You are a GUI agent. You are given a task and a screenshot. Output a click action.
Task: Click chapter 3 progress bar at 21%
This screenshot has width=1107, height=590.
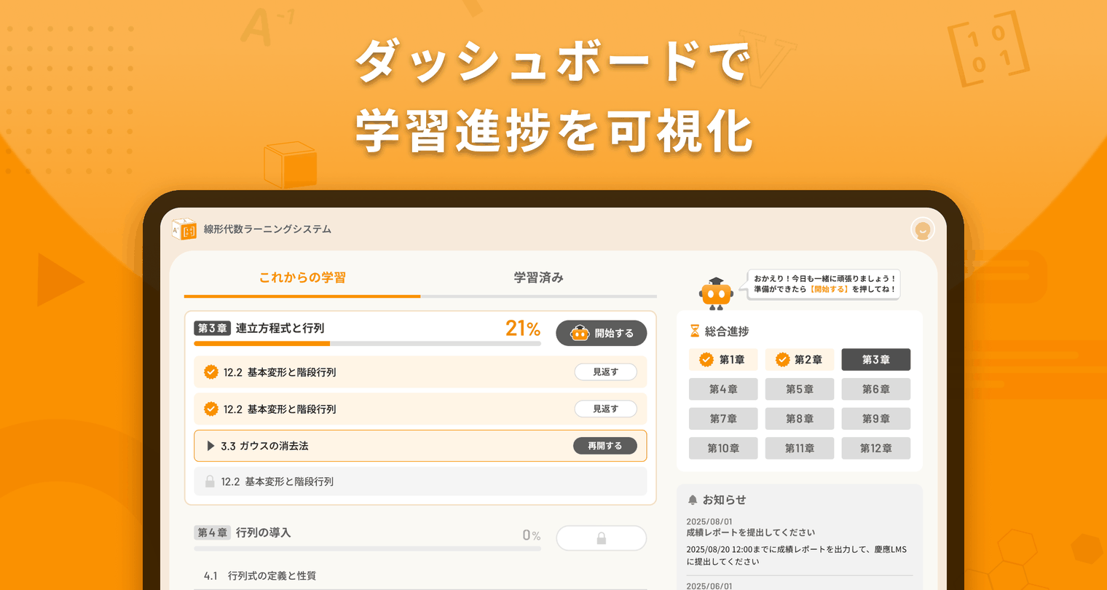[367, 343]
